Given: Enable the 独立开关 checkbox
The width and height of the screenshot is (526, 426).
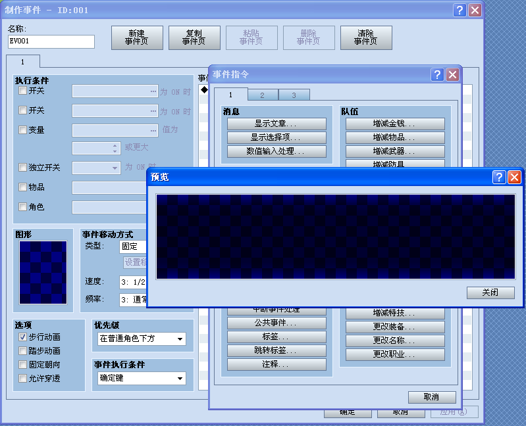Looking at the screenshot, I should pyautogui.click(x=22, y=167).
